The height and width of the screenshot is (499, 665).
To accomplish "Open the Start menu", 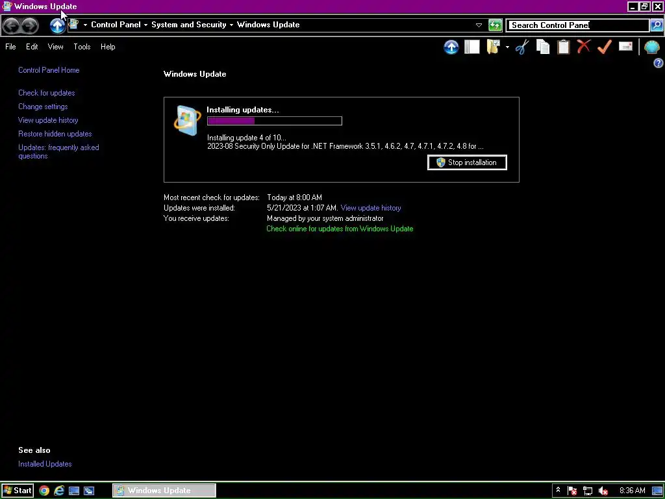I will click(x=17, y=491).
